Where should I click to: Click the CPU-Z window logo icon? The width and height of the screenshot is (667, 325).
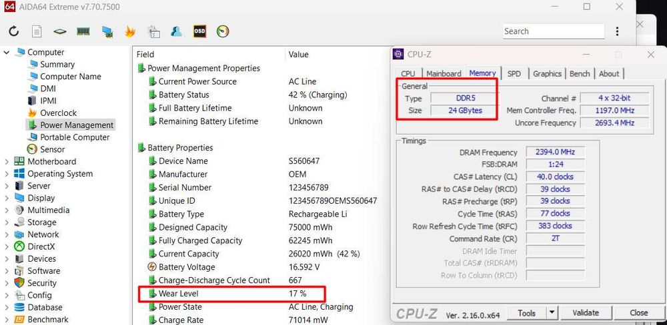coord(399,54)
